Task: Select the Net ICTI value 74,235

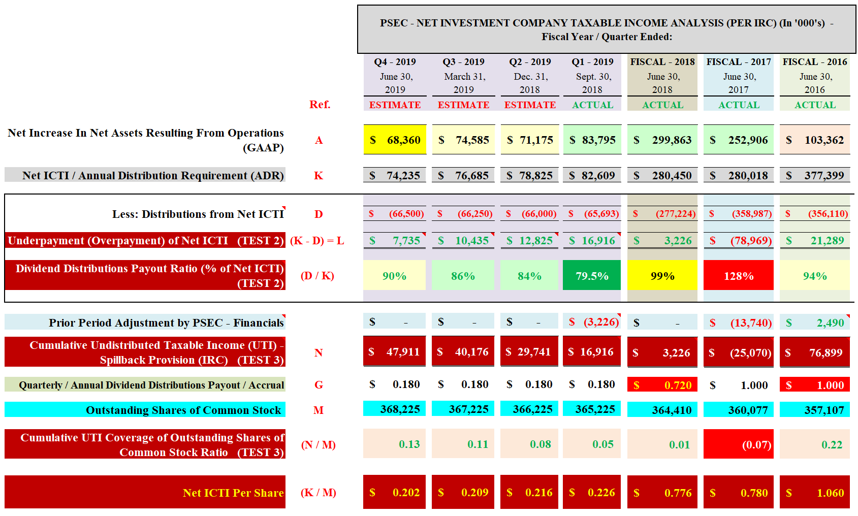Action: pos(395,175)
